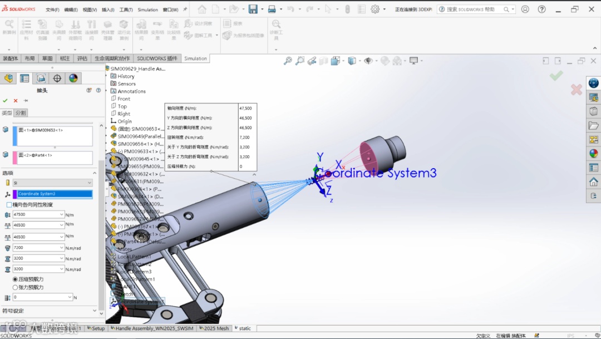The width and height of the screenshot is (601, 339).
Task: Open the 图解工具 dropdown arrow
Action: click(217, 35)
